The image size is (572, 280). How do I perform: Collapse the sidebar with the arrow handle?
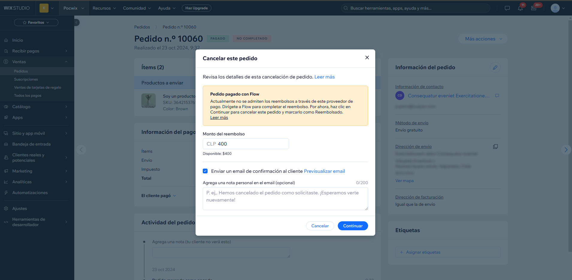[77, 22]
